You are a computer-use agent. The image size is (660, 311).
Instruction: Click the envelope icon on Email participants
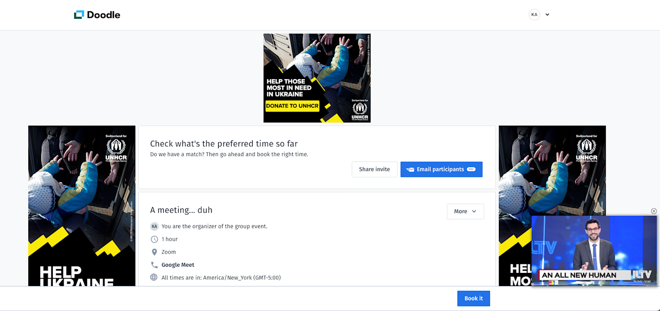click(410, 169)
